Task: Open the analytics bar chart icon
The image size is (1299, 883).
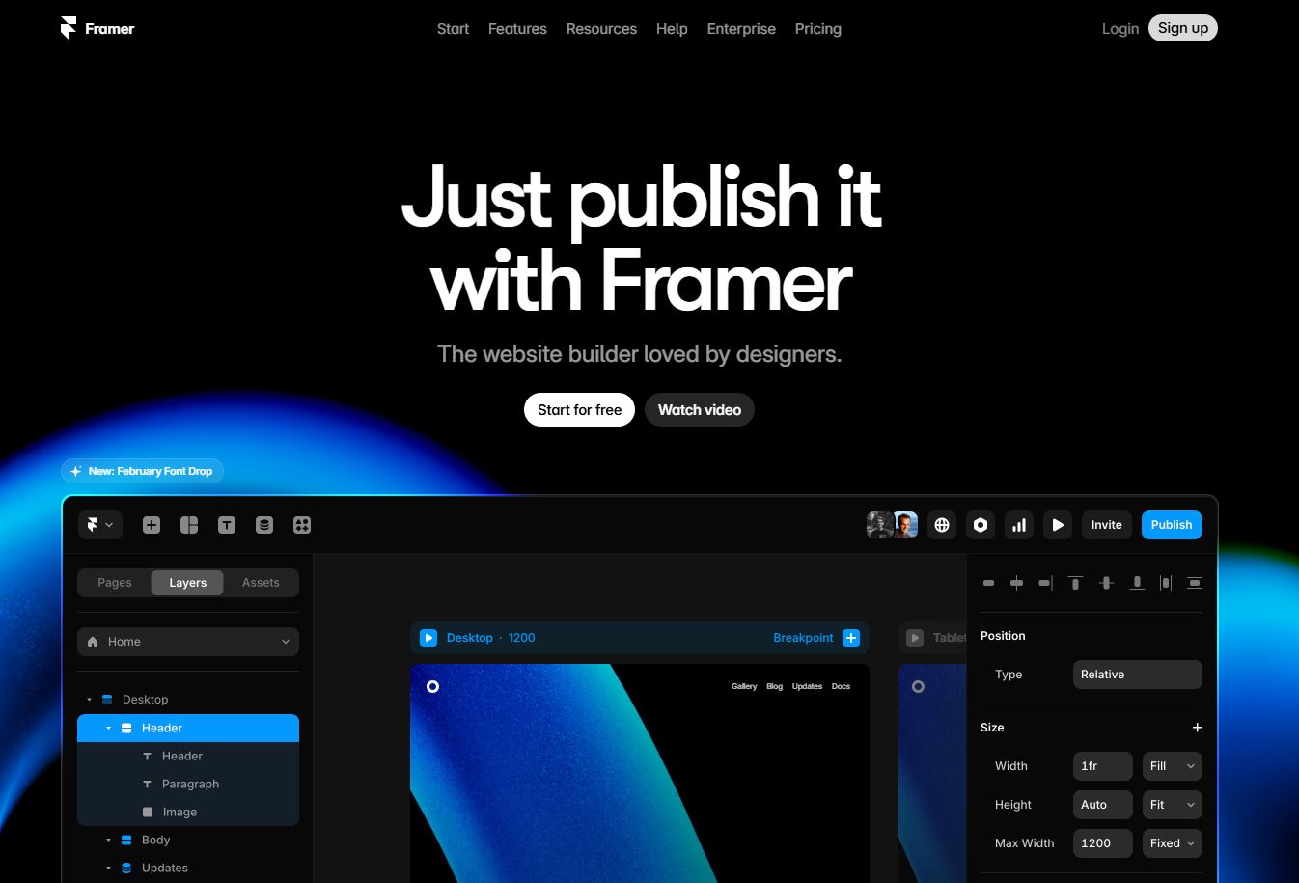Action: pos(1019,525)
